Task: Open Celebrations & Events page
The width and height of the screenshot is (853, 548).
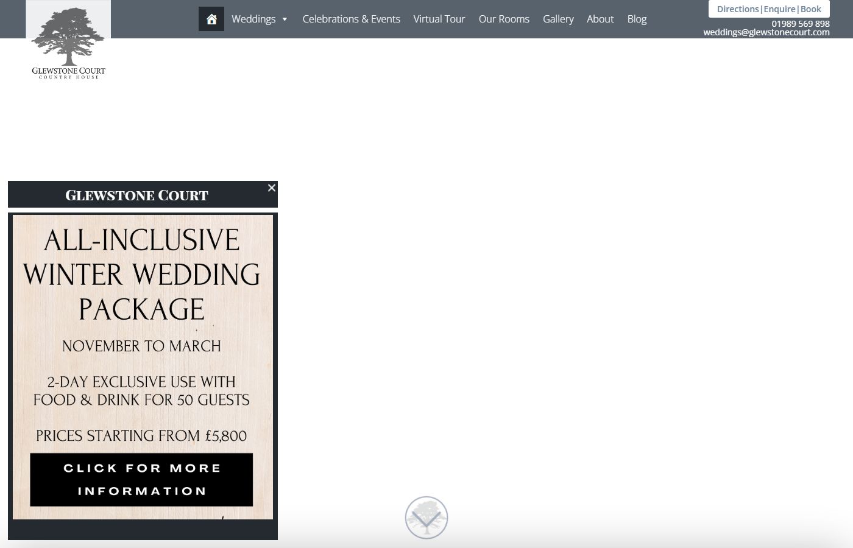Action: [x=351, y=19]
